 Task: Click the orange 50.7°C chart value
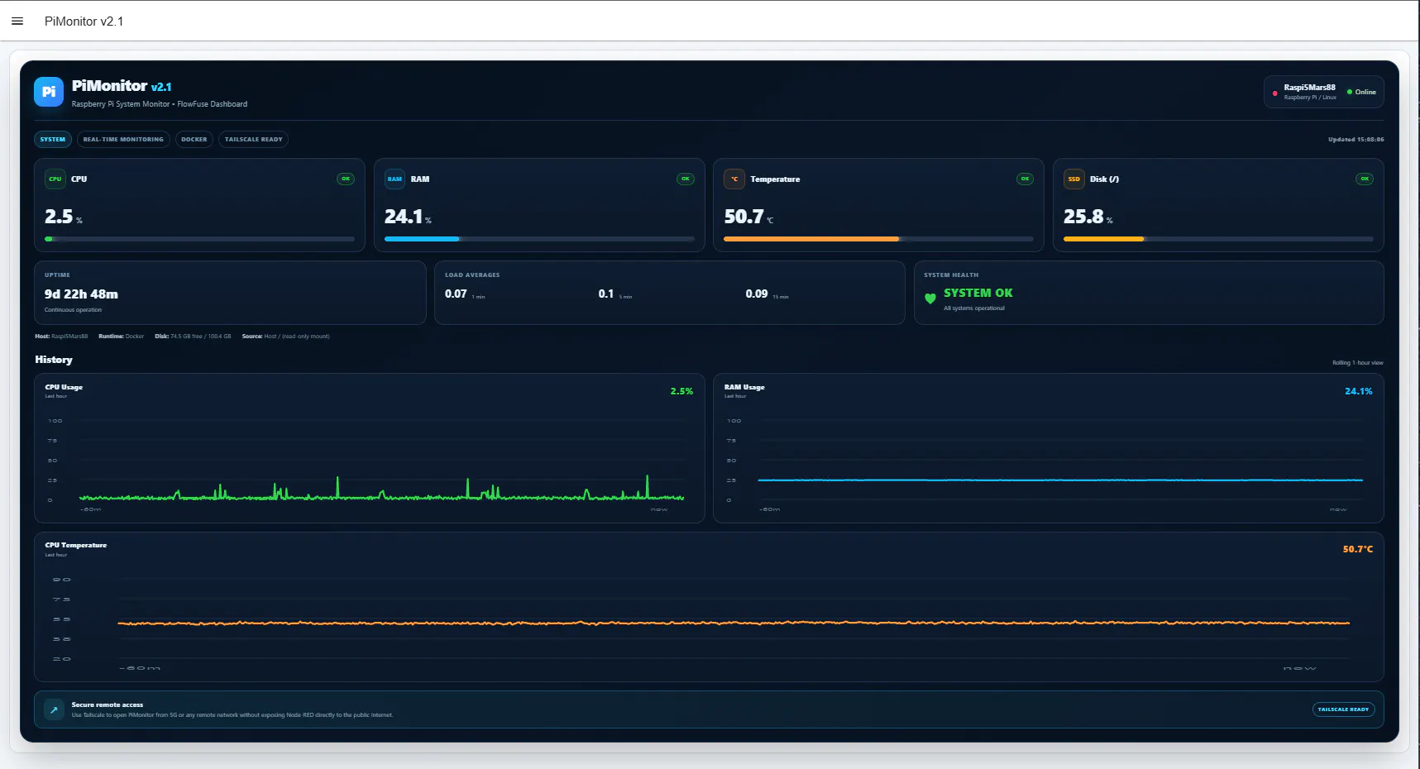[1357, 549]
